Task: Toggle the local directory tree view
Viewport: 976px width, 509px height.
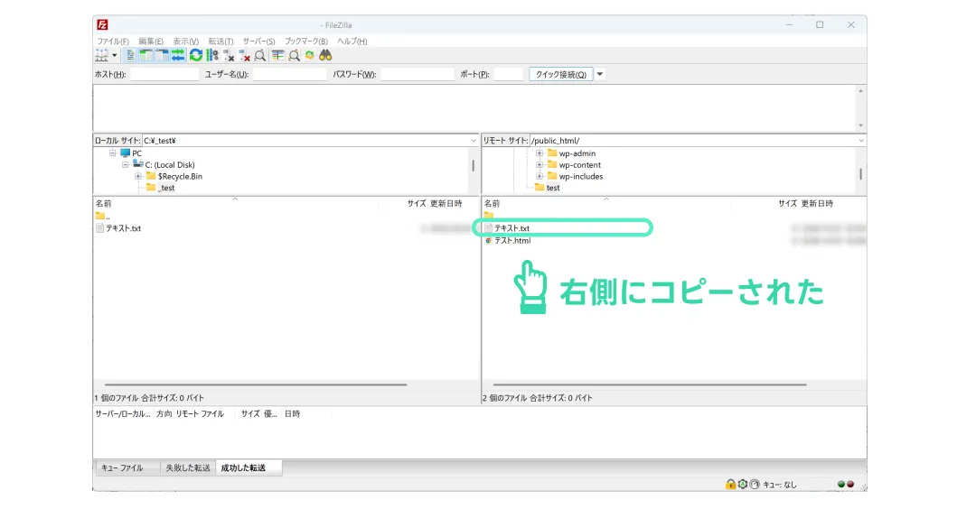Action: (146, 55)
